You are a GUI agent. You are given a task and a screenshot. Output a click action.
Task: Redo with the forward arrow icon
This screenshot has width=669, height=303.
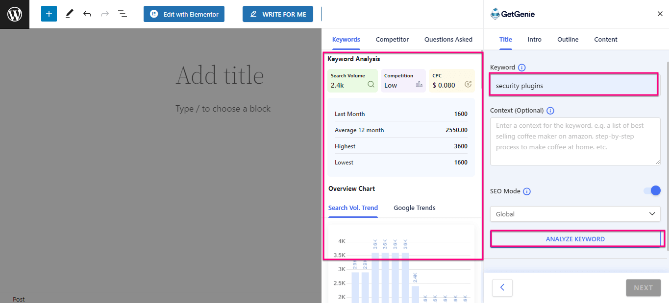tap(105, 14)
